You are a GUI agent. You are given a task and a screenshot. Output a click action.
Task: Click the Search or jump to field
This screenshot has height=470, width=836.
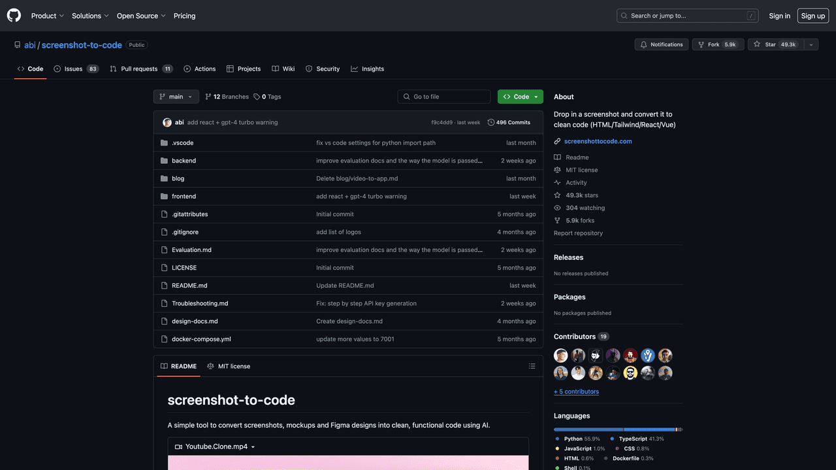688,16
